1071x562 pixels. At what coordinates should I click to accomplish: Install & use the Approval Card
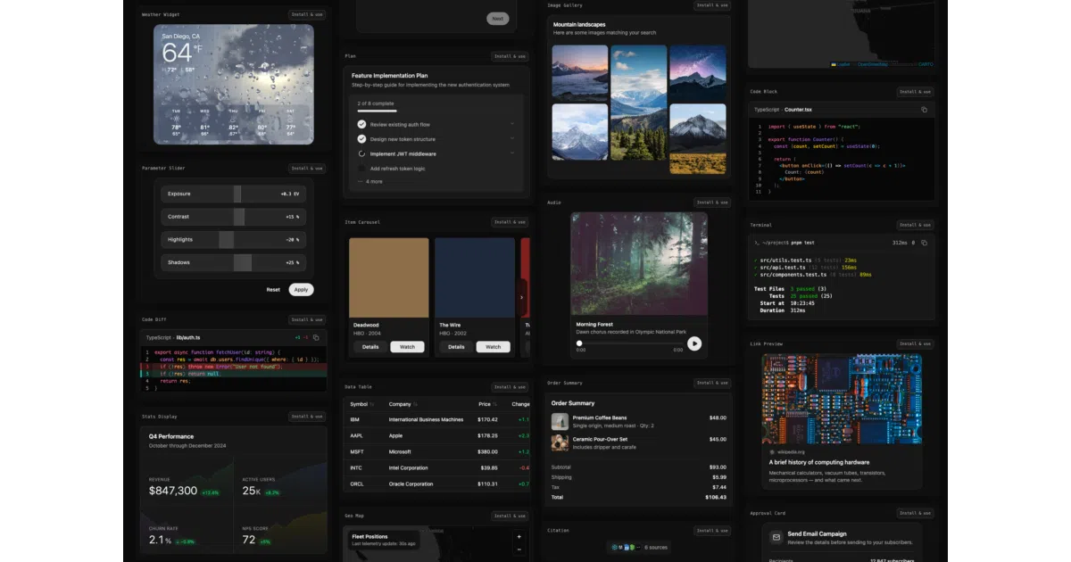(915, 514)
